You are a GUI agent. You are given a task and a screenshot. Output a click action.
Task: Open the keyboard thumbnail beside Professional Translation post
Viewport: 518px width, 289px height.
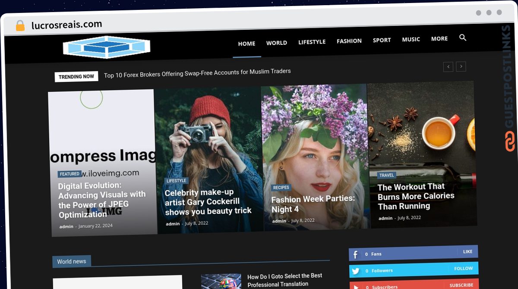click(221, 281)
